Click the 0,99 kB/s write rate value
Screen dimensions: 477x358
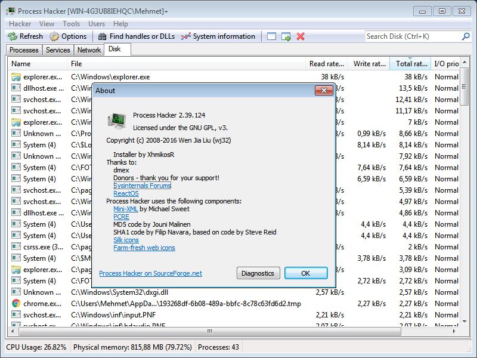[x=371, y=134]
